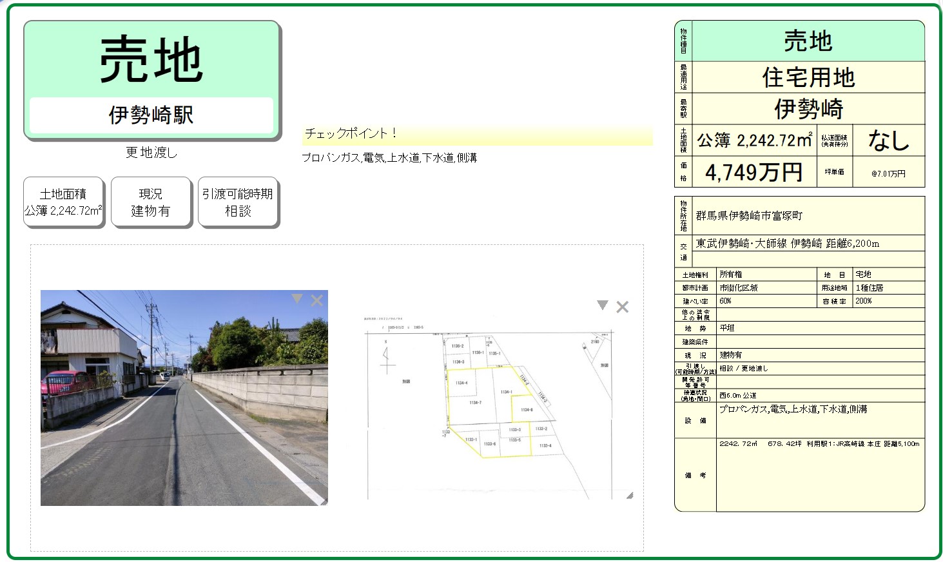Image resolution: width=943 pixels, height=562 pixels.
Task: Click the resize handle on the plot map
Action: tap(629, 495)
